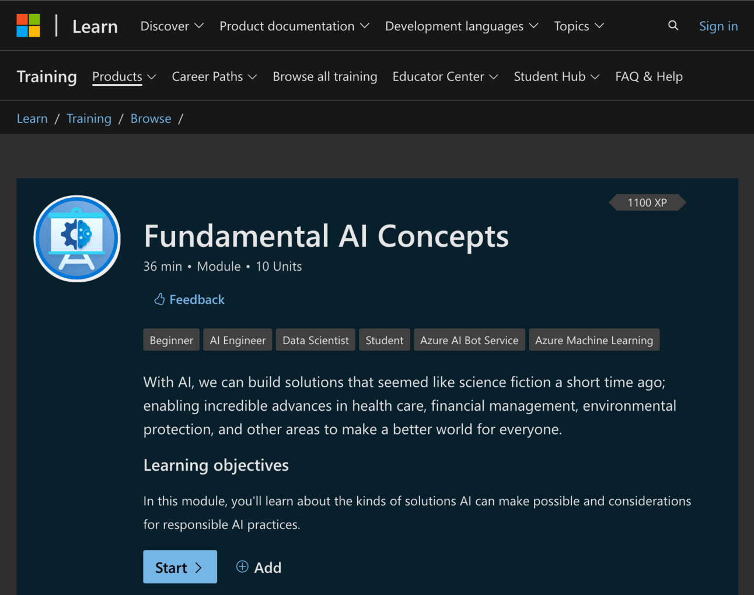Click the Feedback link text

coord(197,299)
